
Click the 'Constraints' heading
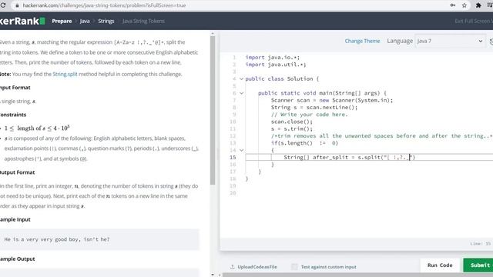13,115
